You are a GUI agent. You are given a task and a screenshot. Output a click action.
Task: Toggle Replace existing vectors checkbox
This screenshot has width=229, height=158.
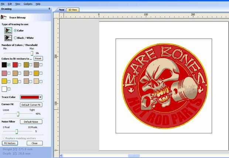click(4, 138)
